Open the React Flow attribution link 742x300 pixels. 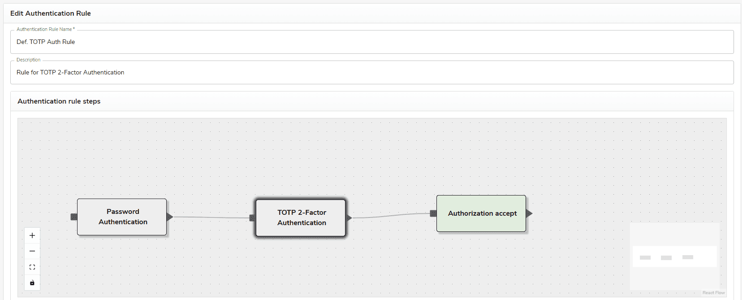(713, 293)
